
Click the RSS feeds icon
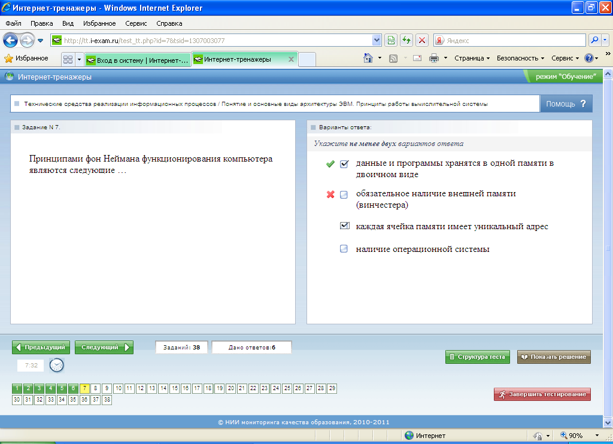tap(393, 58)
